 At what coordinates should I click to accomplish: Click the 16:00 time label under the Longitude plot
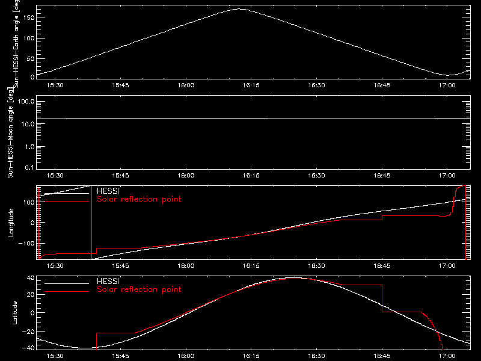186,266
